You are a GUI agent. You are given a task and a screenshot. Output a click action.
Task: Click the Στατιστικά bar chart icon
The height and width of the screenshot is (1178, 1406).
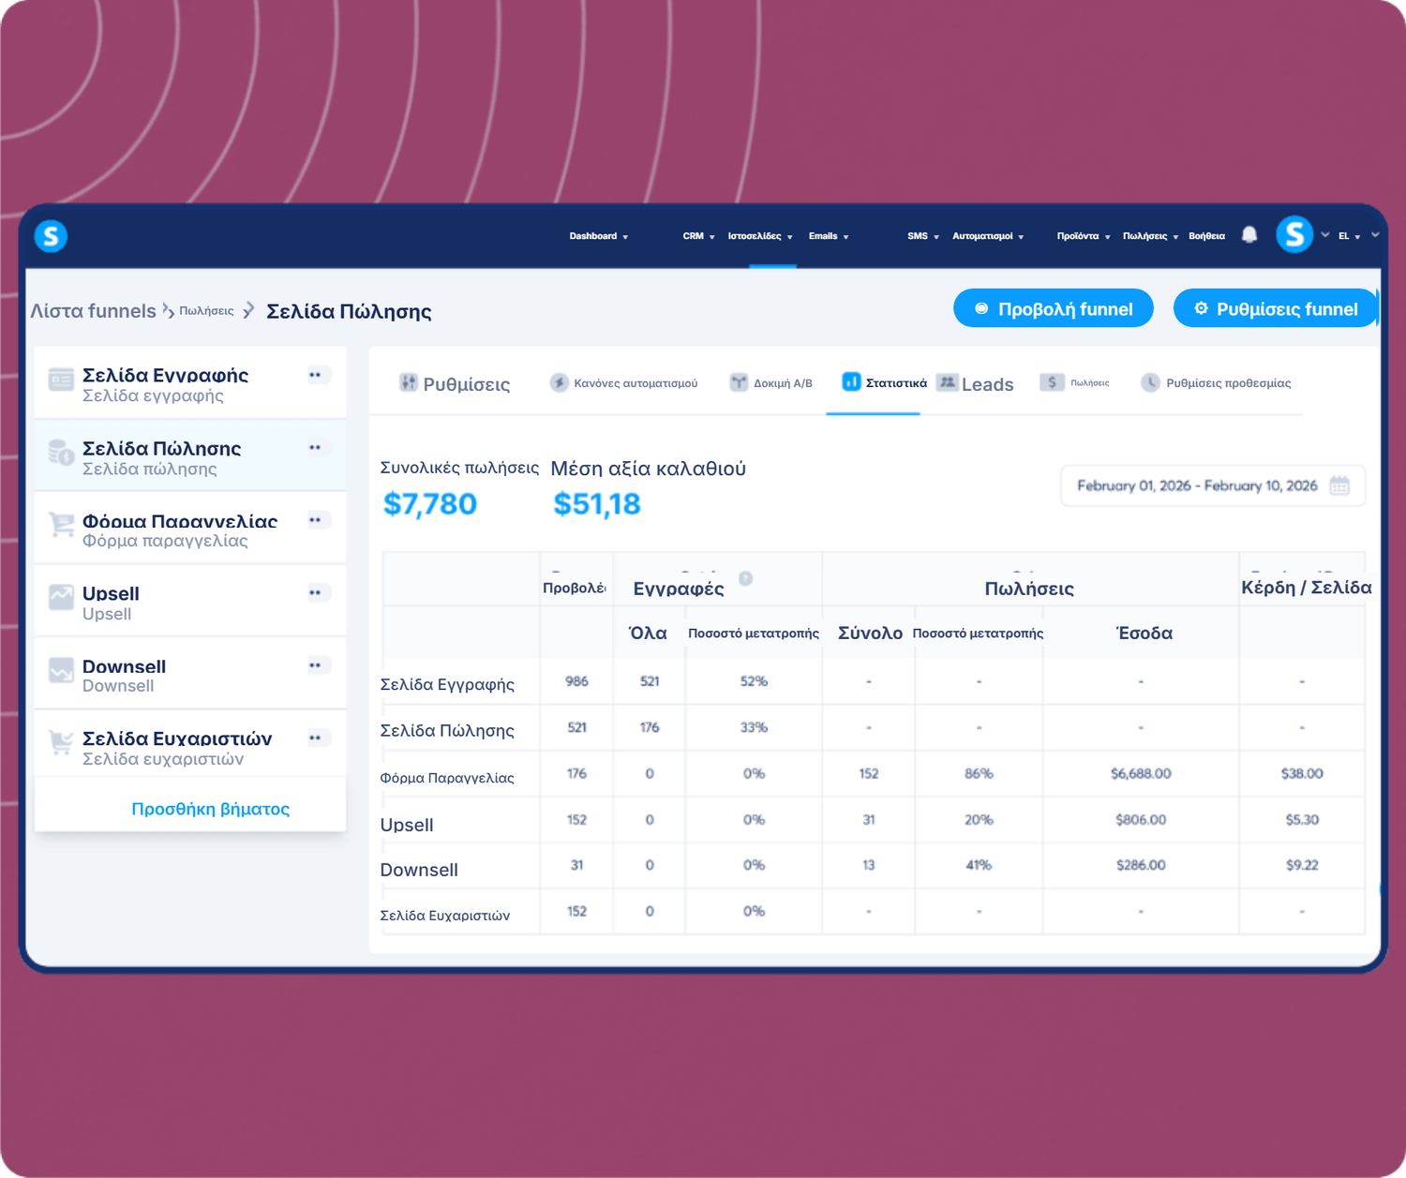[x=851, y=381]
